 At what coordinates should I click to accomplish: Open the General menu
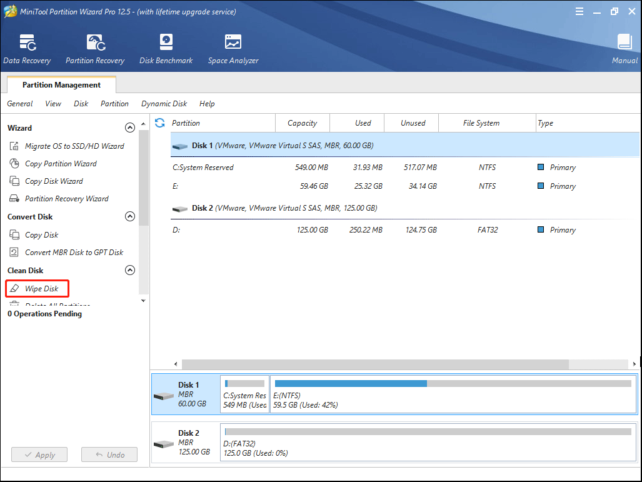(x=19, y=104)
